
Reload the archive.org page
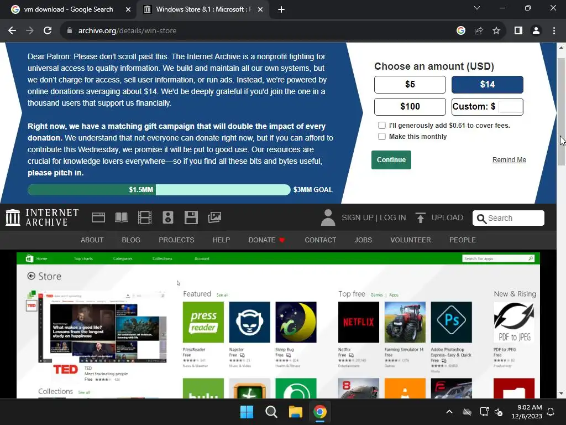tap(48, 31)
